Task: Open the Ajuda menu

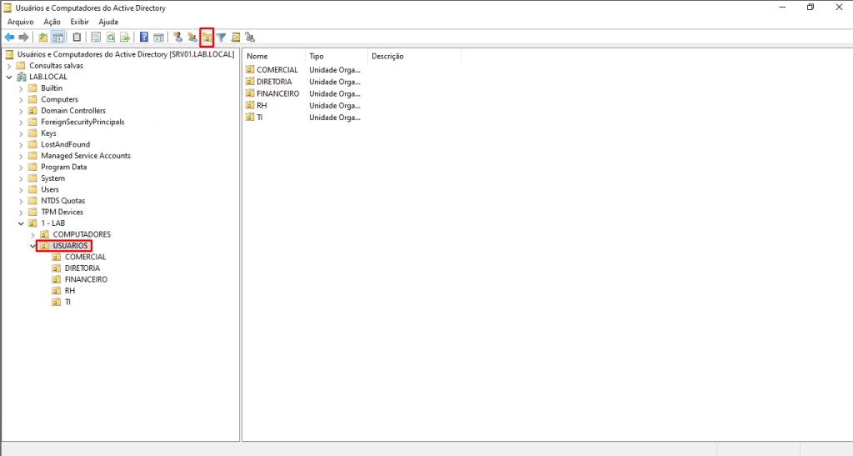Action: click(x=108, y=22)
